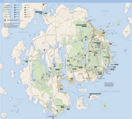Click the "DESERT" island label
This screenshot has height=119, width=132.
pyautogui.click(x=64, y=35)
